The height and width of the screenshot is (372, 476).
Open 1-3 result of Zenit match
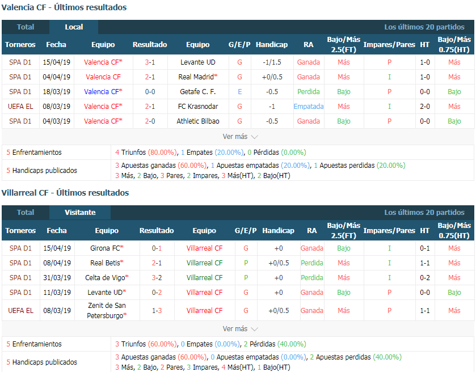click(x=157, y=310)
